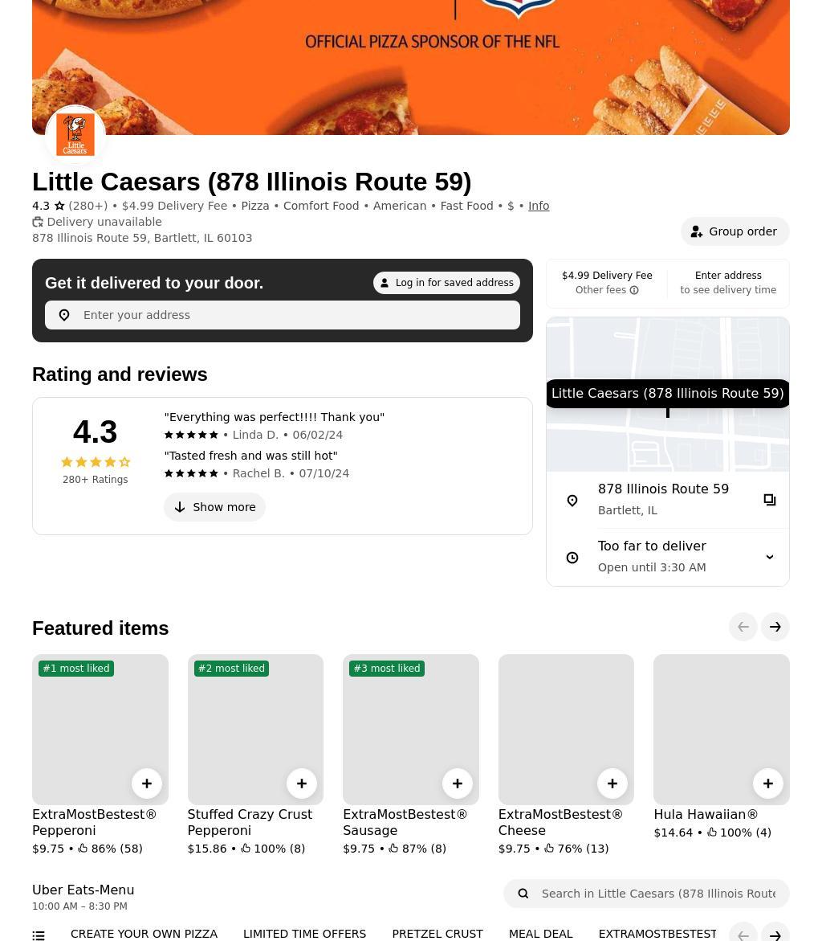
Task: Add ExtraMostBestest Pepperoni with plus icon
Action: coord(147,783)
